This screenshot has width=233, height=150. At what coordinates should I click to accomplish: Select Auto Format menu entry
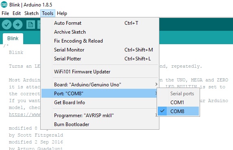[x=99, y=23]
